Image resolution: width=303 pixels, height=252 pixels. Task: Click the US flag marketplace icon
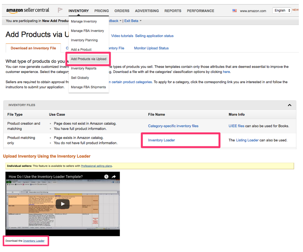pyautogui.click(x=234, y=11)
